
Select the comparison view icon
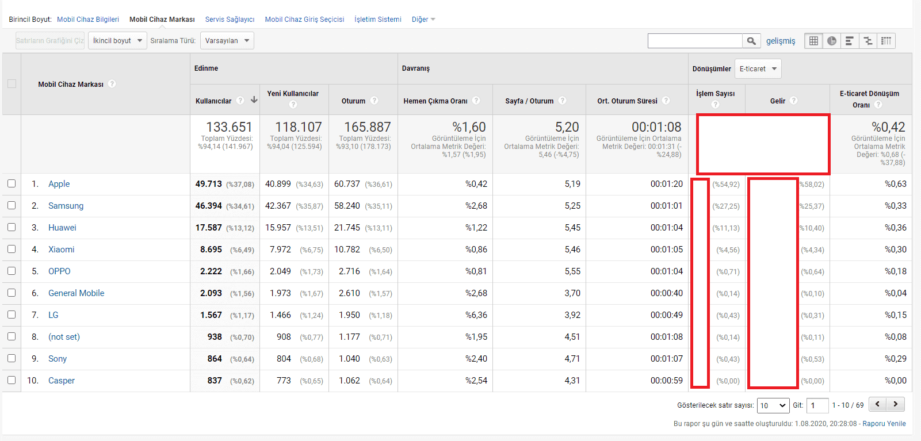868,41
